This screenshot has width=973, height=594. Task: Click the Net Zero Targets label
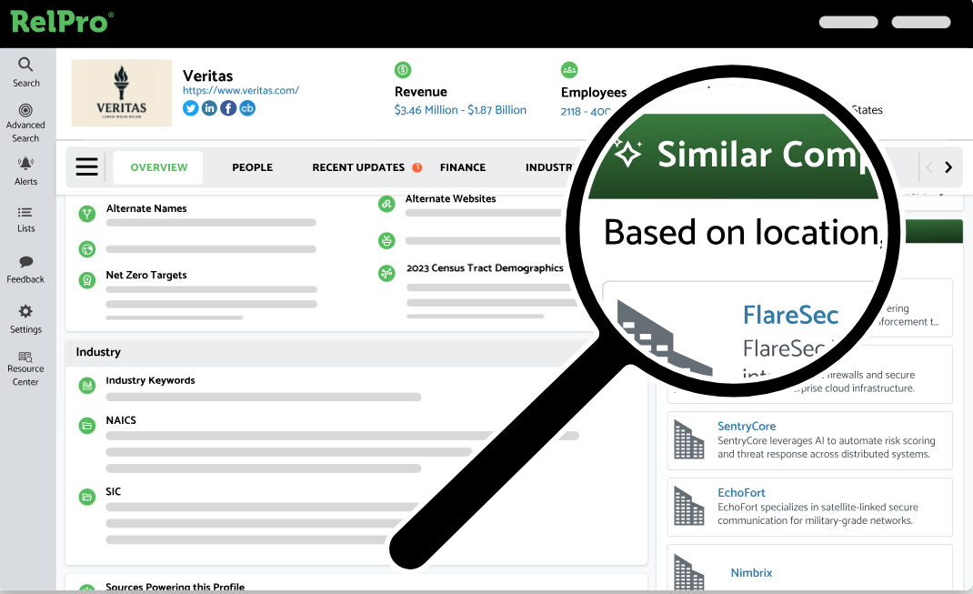point(145,275)
